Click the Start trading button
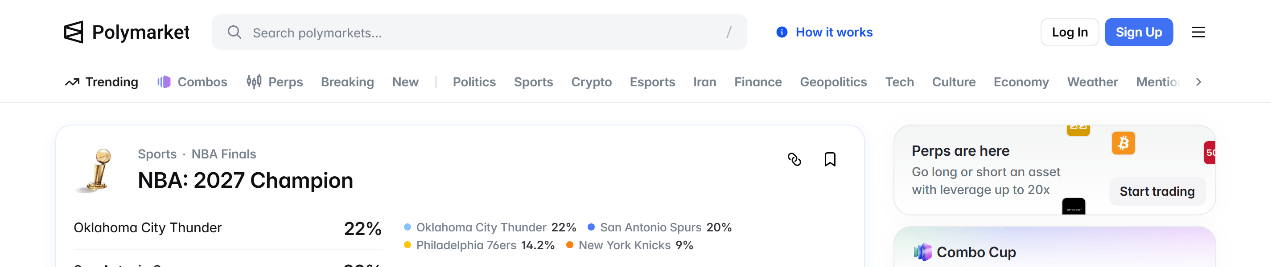The width and height of the screenshot is (1284, 267). click(x=1157, y=191)
